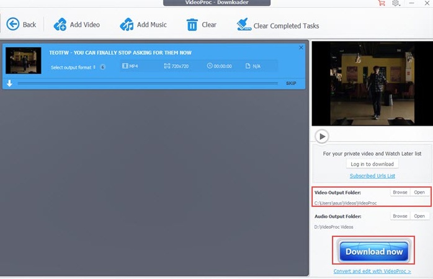Viewport: 433px width, 279px height.
Task: Click the 720x720 resolution label
Action: coord(176,66)
